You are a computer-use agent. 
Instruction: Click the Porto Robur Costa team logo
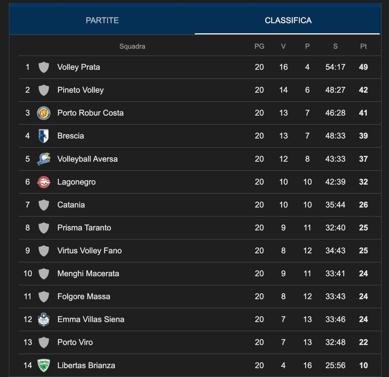pyautogui.click(x=44, y=113)
